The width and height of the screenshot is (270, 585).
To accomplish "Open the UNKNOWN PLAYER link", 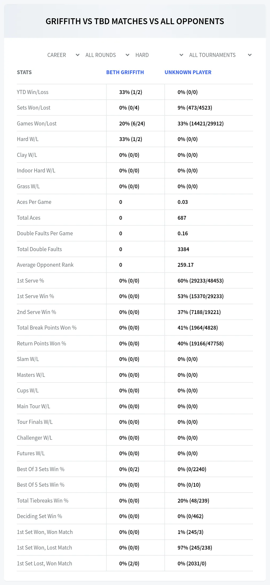I will tap(188, 72).
